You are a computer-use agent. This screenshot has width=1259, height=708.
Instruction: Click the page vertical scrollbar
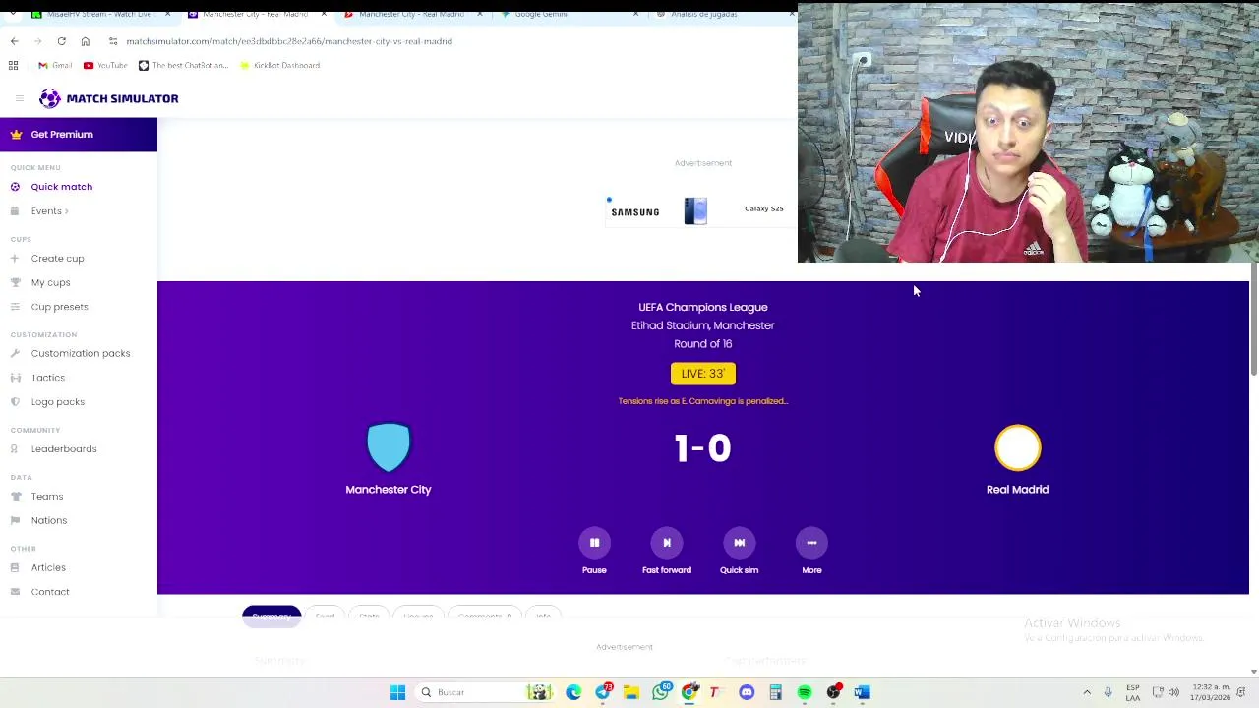click(1253, 320)
